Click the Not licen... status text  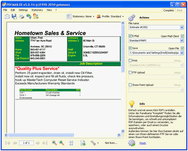pos(111,143)
